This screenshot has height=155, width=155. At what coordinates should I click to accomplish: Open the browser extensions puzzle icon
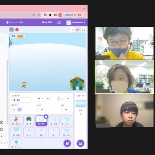pyautogui.click(x=50, y=15)
